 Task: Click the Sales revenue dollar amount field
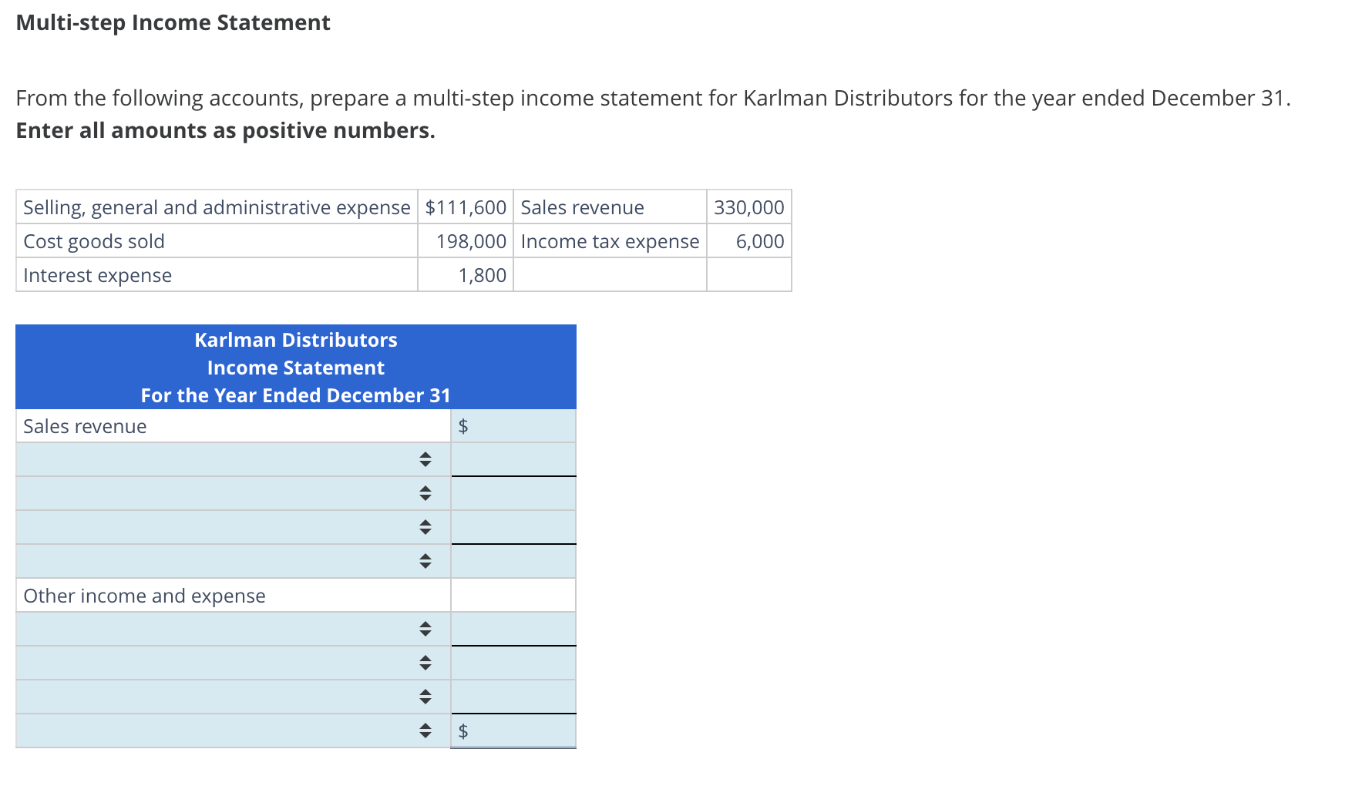[513, 425]
